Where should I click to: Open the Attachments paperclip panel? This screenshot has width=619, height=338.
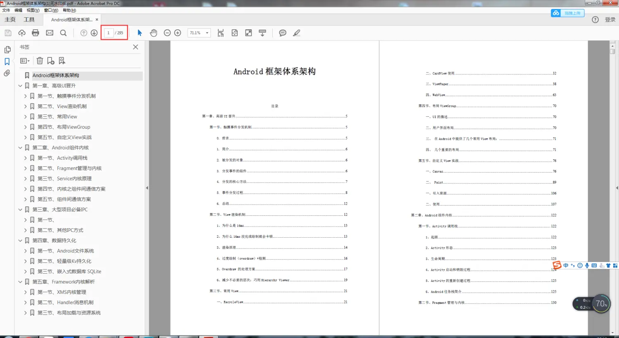(x=7, y=73)
